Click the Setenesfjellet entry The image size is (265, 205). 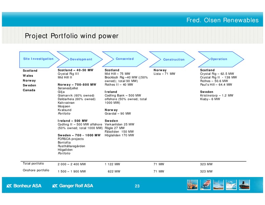68,88
